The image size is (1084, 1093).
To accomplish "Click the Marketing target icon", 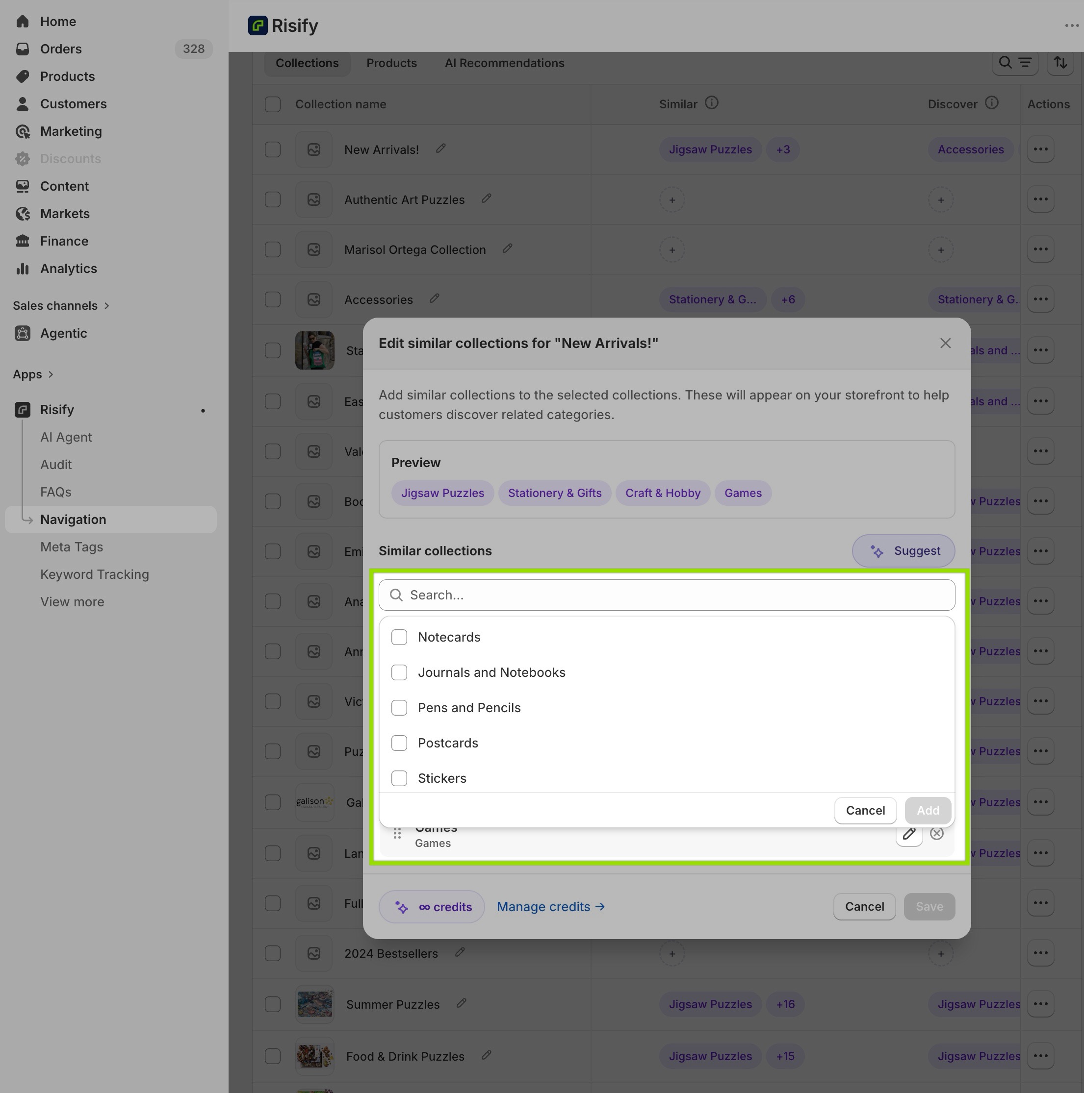I will (x=23, y=131).
